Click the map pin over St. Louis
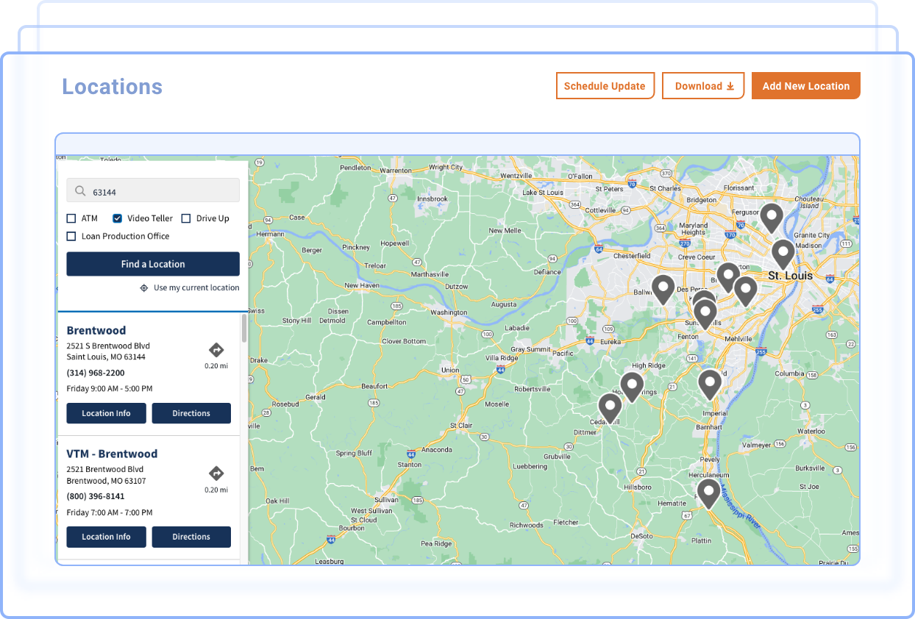The image size is (915, 619). tap(783, 253)
